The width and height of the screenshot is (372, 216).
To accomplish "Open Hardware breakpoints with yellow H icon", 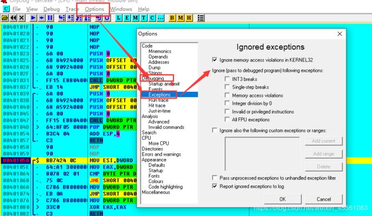I will [x=189, y=18].
